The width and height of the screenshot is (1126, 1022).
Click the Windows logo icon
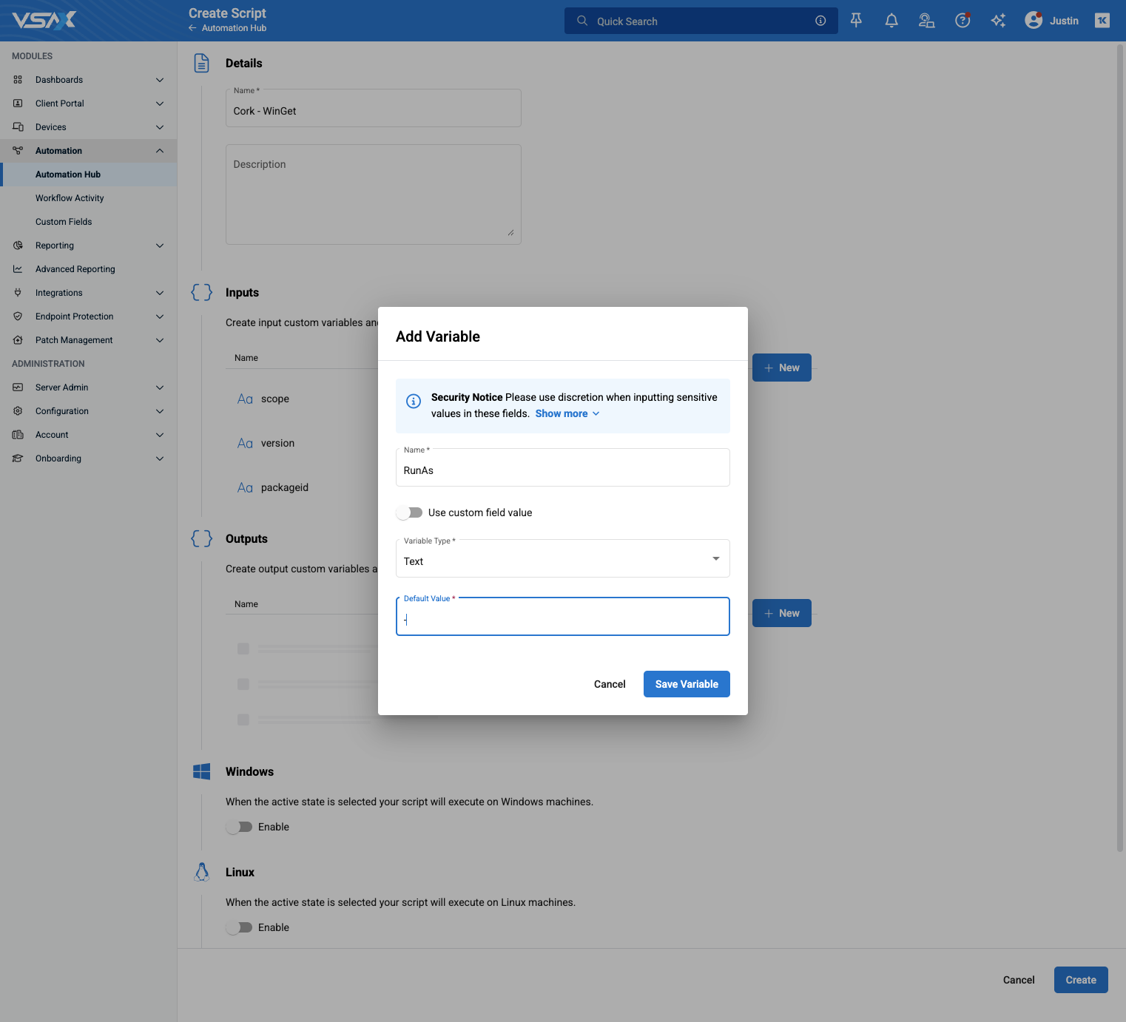(x=201, y=771)
